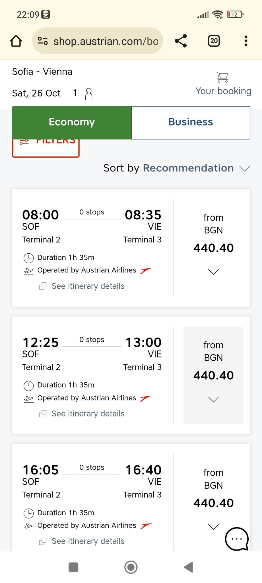This screenshot has width=262, height=583.
Task: Open the red Filters button
Action: (x=46, y=148)
